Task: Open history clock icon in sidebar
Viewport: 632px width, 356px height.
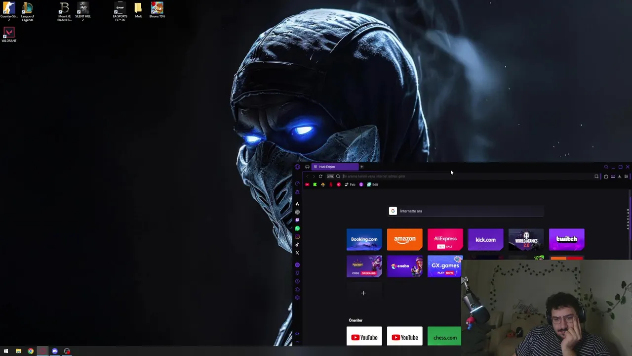Action: (297, 281)
